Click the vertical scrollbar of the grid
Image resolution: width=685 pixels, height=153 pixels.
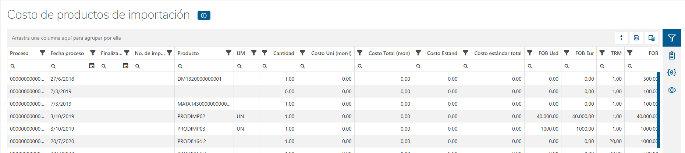[x=659, y=110]
